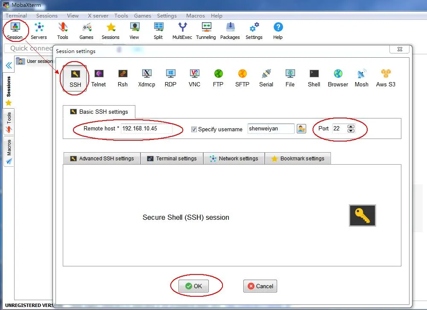Open the Macros menu
Screen dimensions: 427x310
196,16
